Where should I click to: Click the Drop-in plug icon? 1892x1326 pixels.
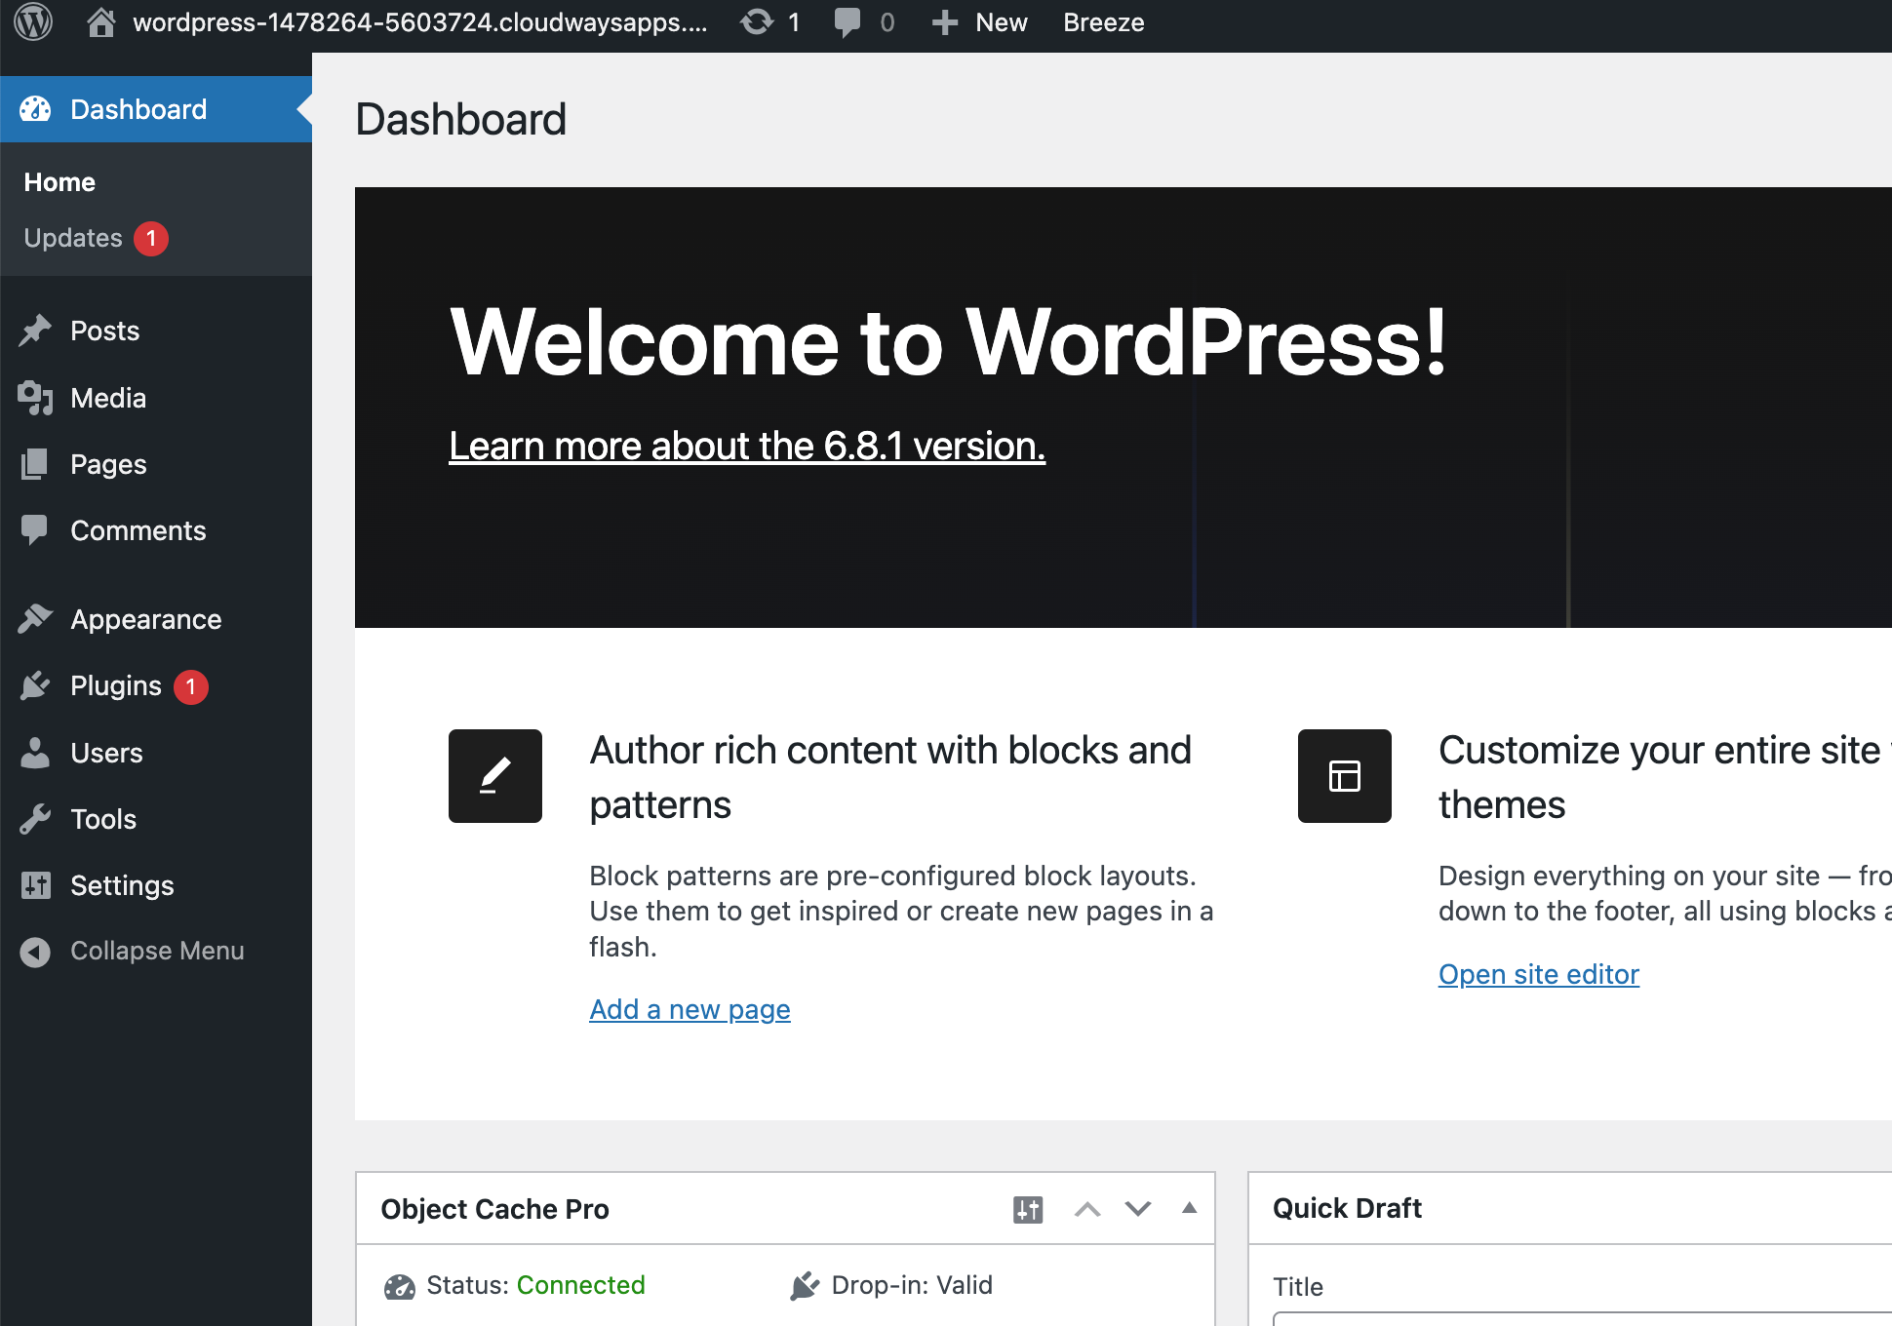pos(804,1286)
